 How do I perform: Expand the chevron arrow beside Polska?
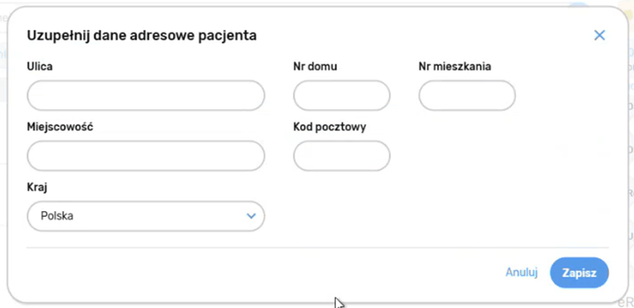pyautogui.click(x=251, y=215)
